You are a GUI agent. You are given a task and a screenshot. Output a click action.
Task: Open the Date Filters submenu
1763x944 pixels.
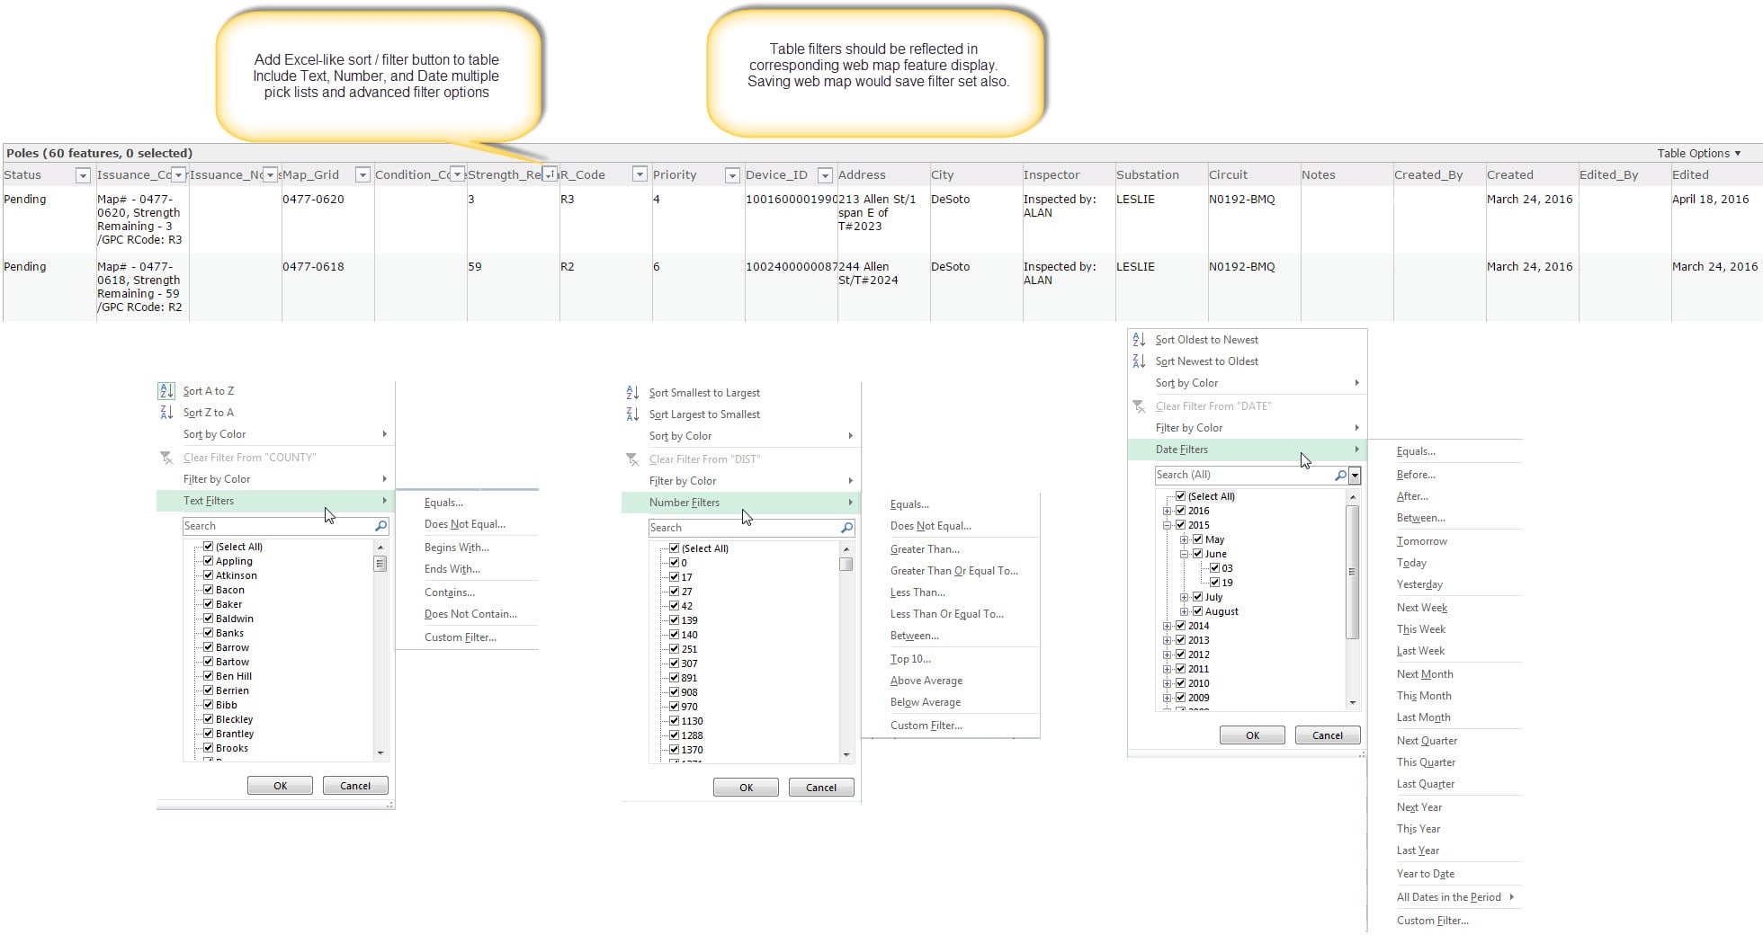1247,450
